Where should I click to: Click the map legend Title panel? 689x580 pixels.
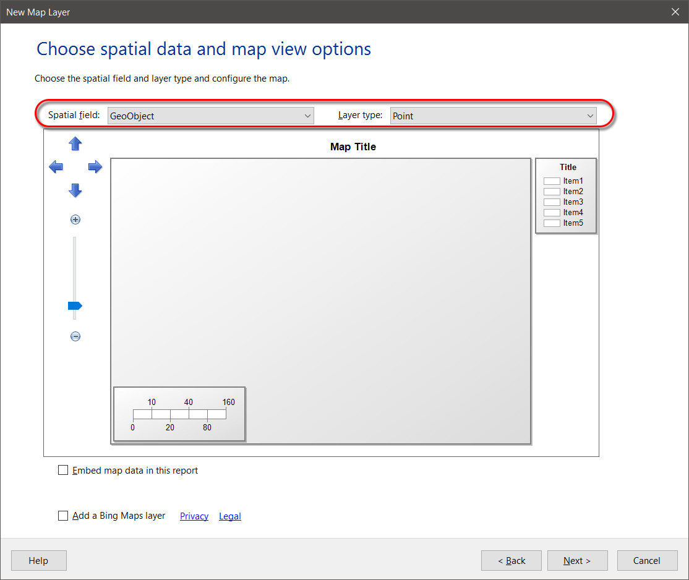click(x=566, y=196)
